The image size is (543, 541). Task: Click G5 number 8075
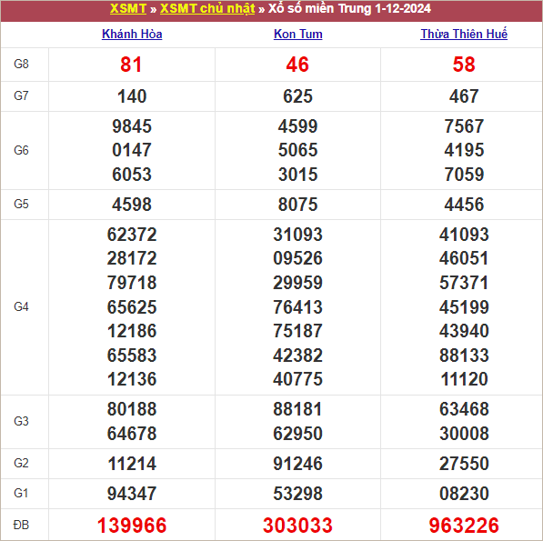click(297, 205)
